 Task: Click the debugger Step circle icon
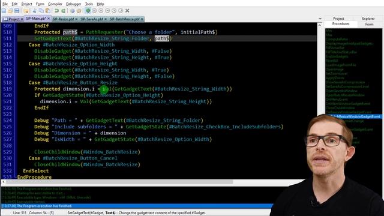point(107,11)
